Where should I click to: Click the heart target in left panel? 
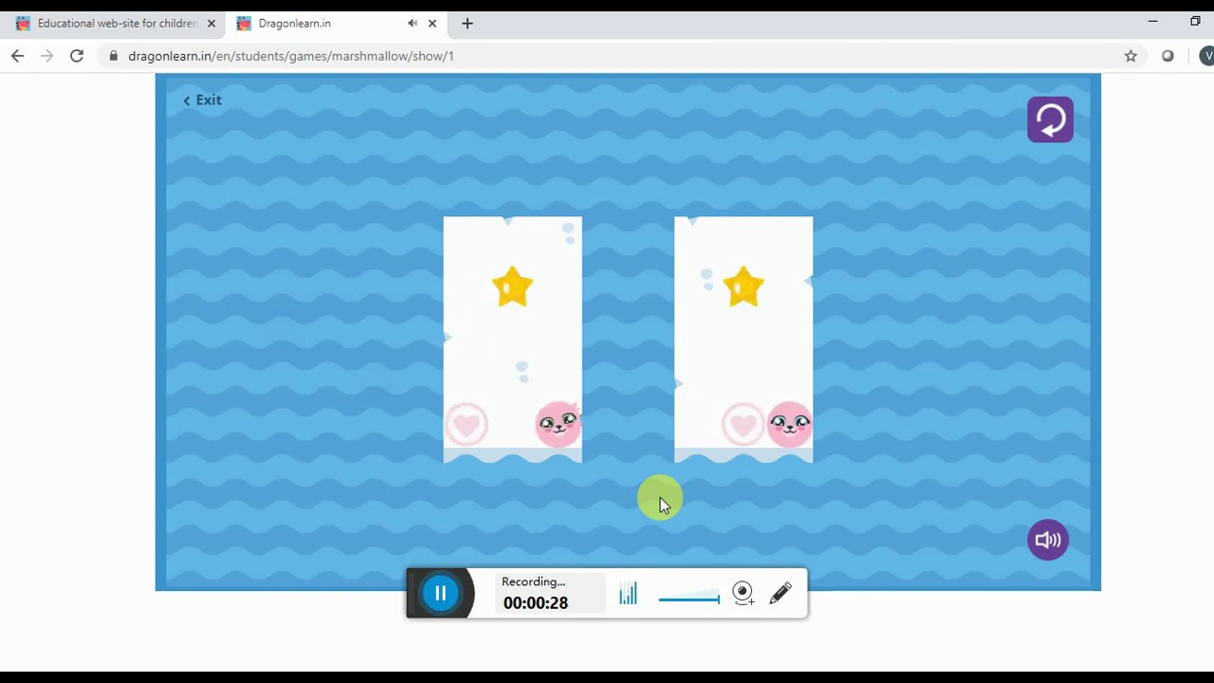point(466,424)
